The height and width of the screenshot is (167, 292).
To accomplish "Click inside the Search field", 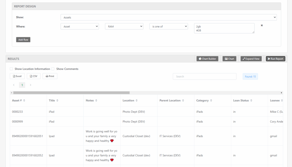I will pyautogui.click(x=204, y=76).
